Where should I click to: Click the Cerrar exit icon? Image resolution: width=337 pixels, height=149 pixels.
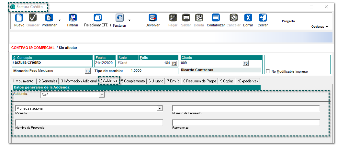263,18
